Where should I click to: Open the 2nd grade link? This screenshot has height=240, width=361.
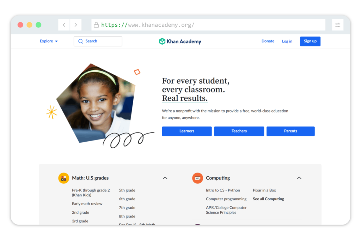click(x=80, y=213)
